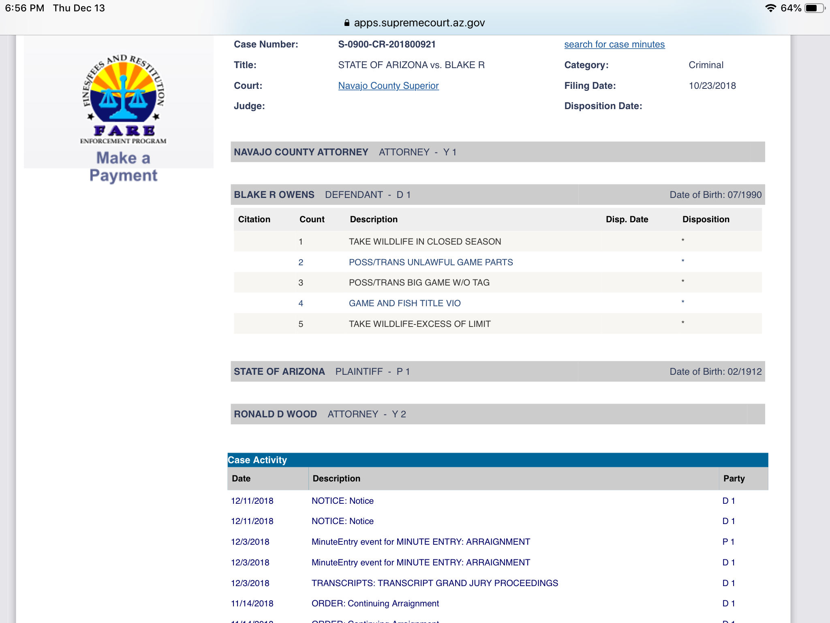
Task: Click the Make a Payment link
Action: (x=123, y=167)
